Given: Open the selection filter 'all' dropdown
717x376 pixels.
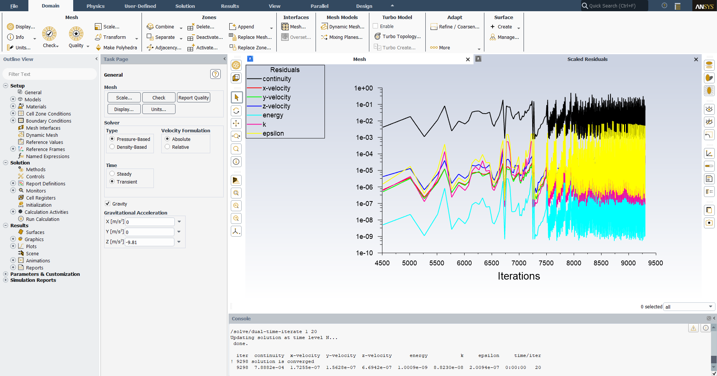Looking at the screenshot, I should (689, 307).
